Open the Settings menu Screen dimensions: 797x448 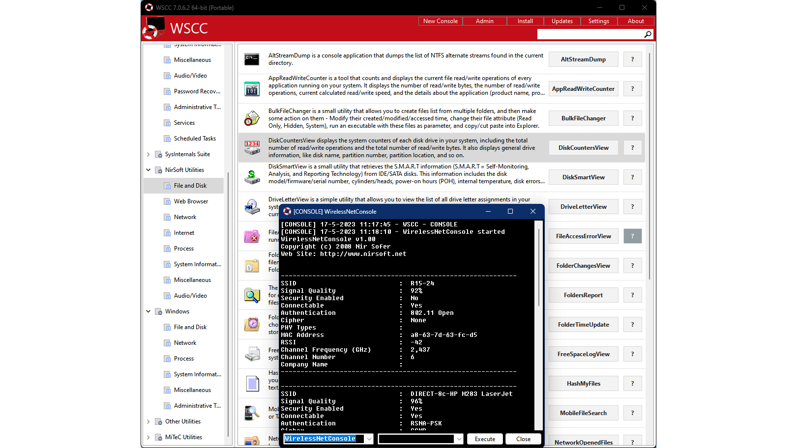[x=599, y=21]
